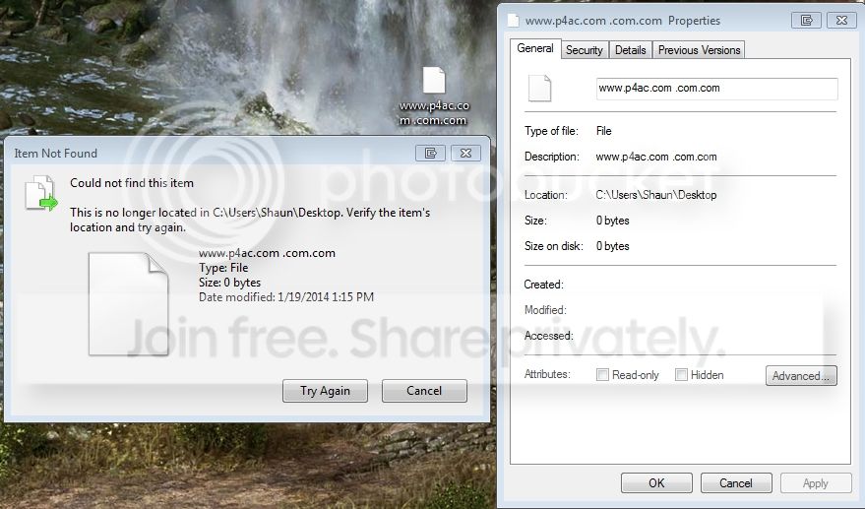The height and width of the screenshot is (509, 865).
Task: Click the Description value in Properties
Action: [656, 157]
